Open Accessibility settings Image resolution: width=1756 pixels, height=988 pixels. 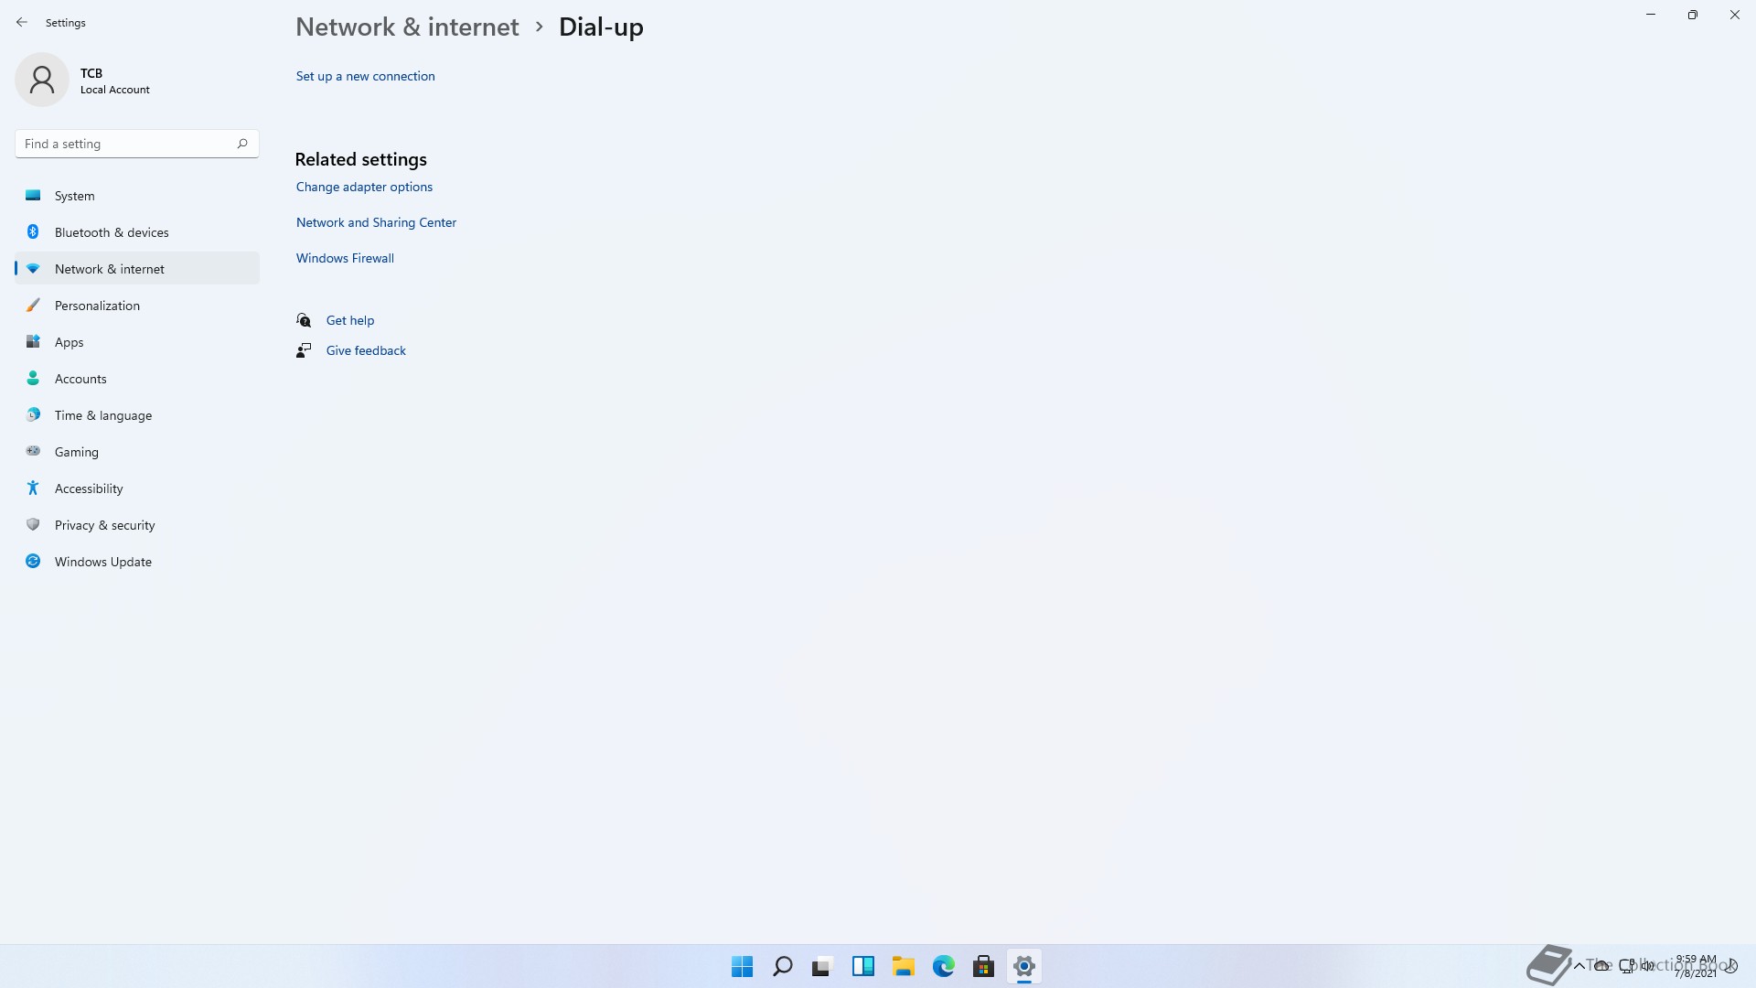[137, 489]
